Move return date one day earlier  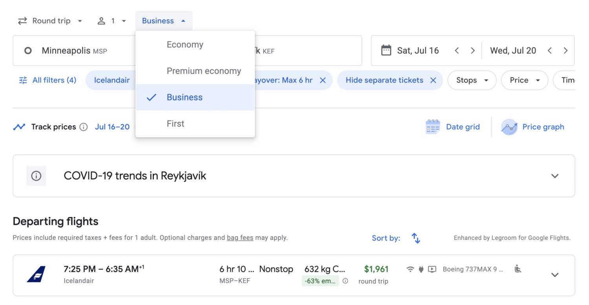(550, 51)
